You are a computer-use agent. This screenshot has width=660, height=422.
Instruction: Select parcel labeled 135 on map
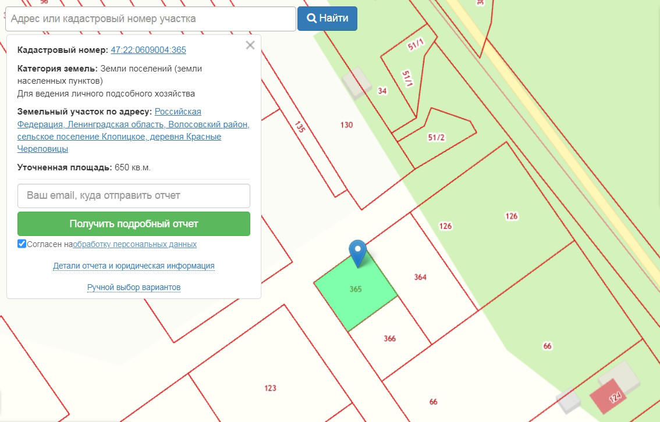(x=299, y=127)
